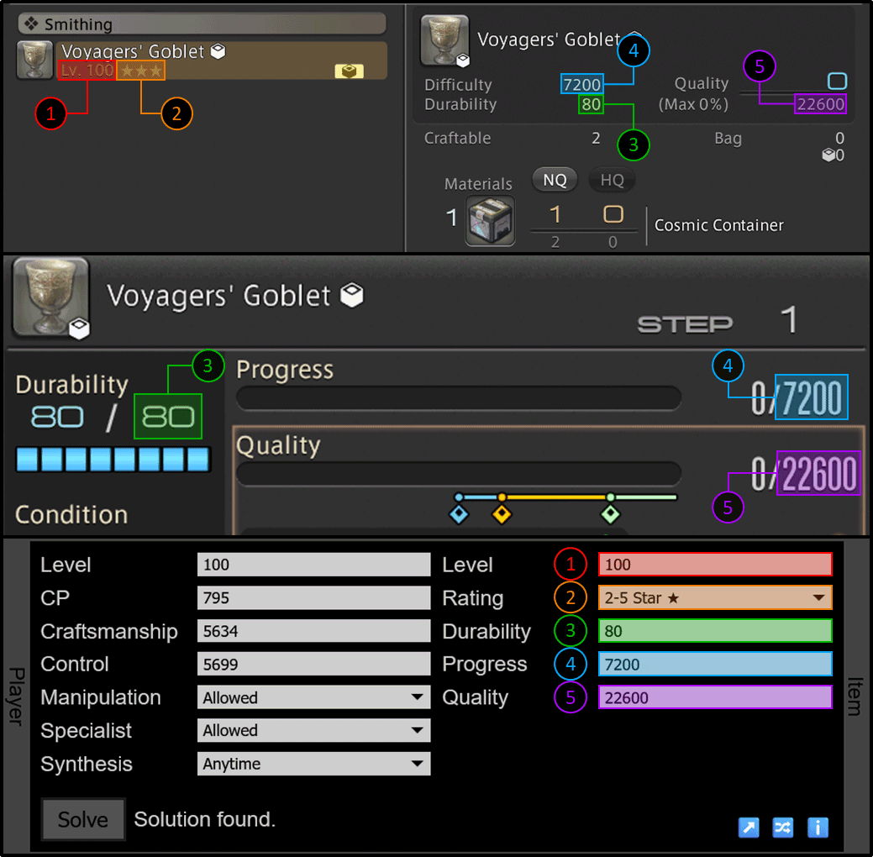Click the yellow crate icon on recipe row

tap(349, 71)
